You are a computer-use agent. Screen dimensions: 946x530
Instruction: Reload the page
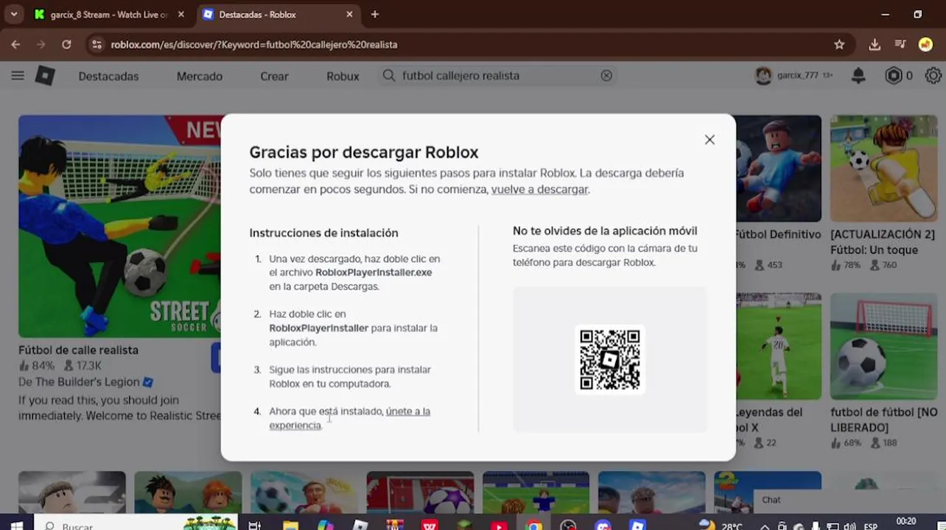[66, 45]
